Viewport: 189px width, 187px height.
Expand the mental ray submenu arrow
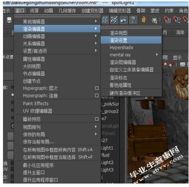pos(157,54)
